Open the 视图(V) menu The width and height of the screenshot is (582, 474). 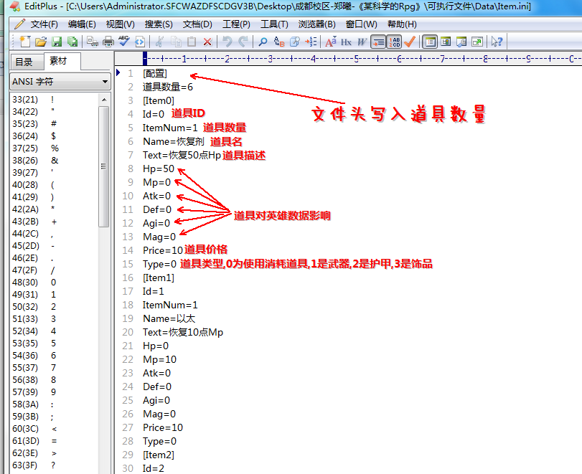(121, 24)
